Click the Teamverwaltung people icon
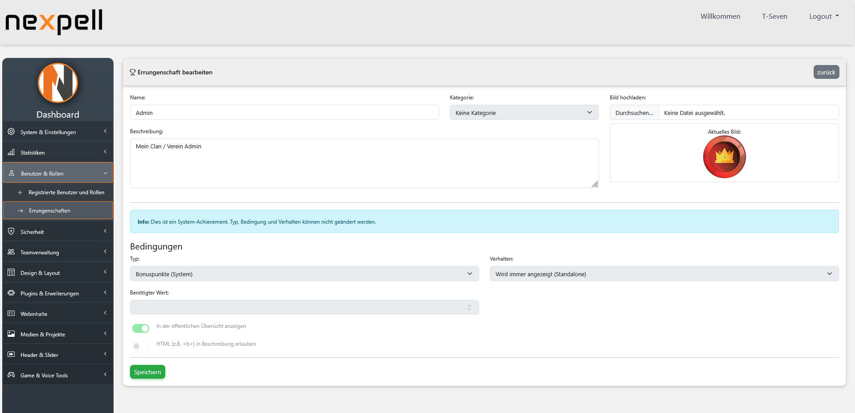Image resolution: width=855 pixels, height=413 pixels. 11,252
